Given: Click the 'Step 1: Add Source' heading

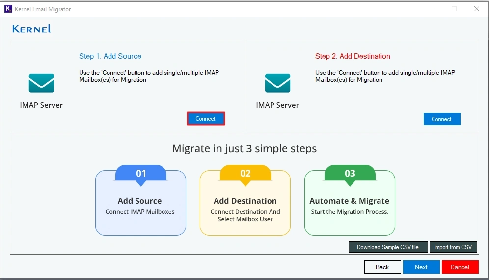Looking at the screenshot, I should click(110, 56).
